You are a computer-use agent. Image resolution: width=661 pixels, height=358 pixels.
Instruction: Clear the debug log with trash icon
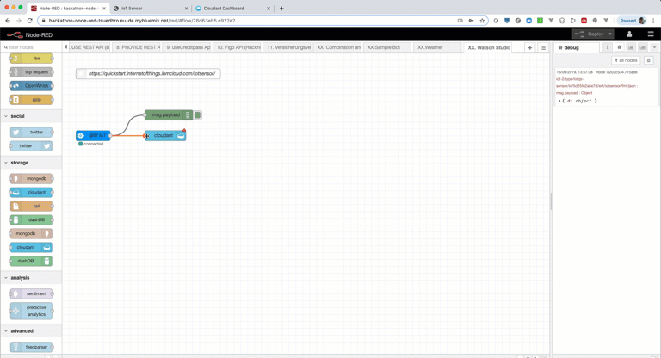(x=649, y=60)
